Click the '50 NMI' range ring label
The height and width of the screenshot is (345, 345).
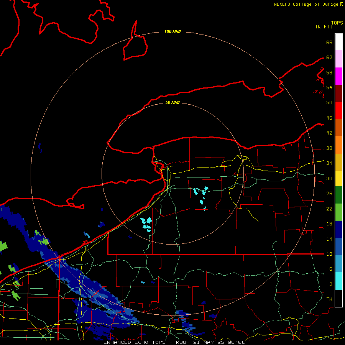pyautogui.click(x=172, y=102)
